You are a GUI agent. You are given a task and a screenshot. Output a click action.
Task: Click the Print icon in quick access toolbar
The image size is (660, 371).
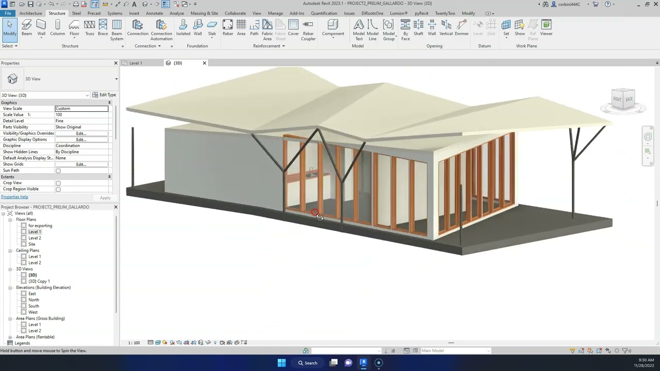[x=76, y=4]
